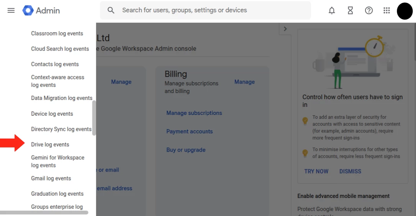Click second lightbulb tip about minimising interruptions
416x216 pixels.
tap(305, 153)
